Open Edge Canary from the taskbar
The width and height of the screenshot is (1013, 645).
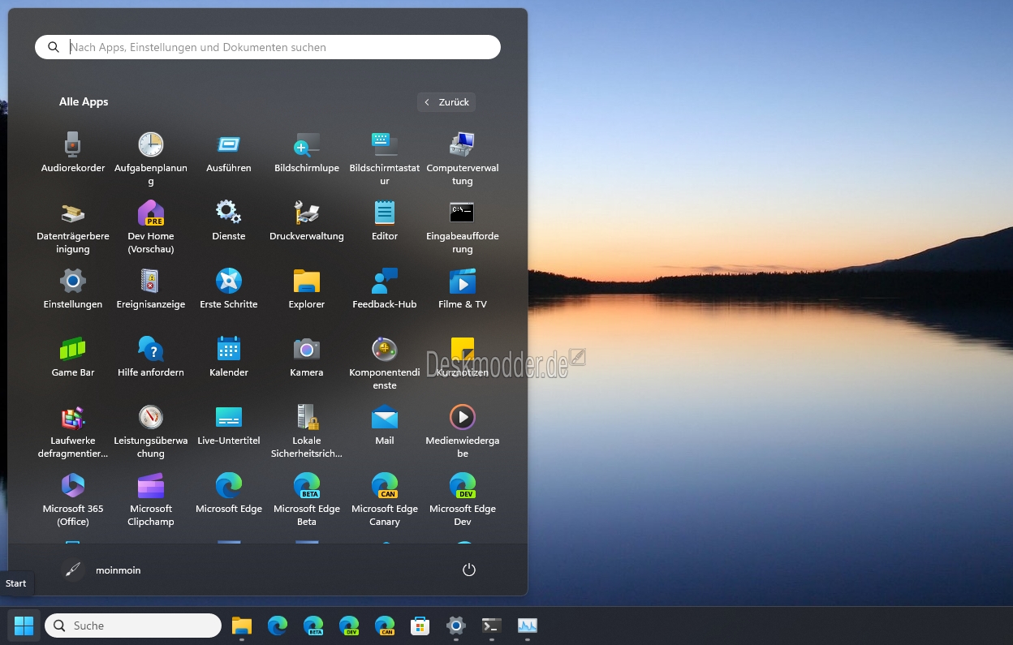pyautogui.click(x=385, y=626)
